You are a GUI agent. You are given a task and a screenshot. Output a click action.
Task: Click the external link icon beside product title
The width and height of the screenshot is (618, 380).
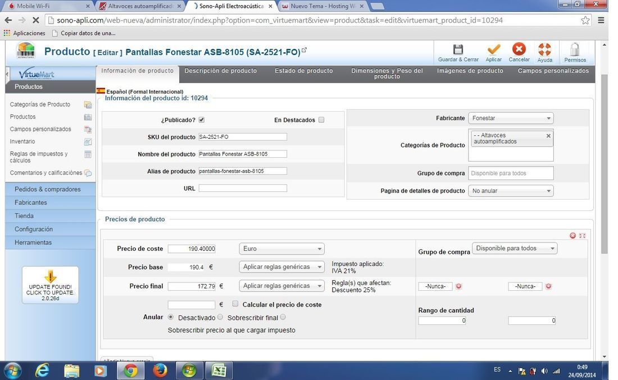304,51
